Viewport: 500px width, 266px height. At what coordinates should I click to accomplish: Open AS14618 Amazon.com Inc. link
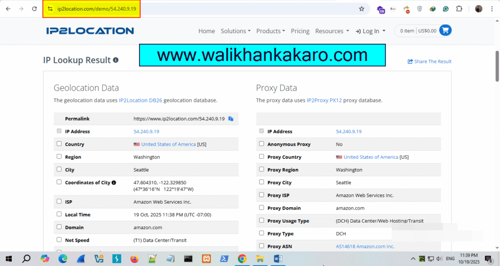365,247
